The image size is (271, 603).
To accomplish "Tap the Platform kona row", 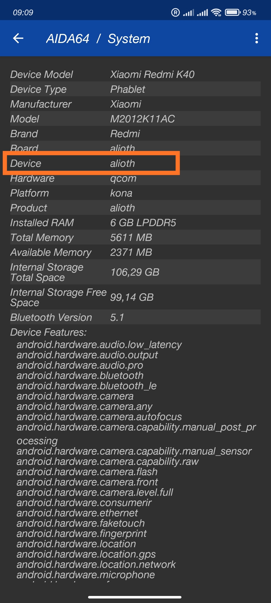I will [135, 193].
